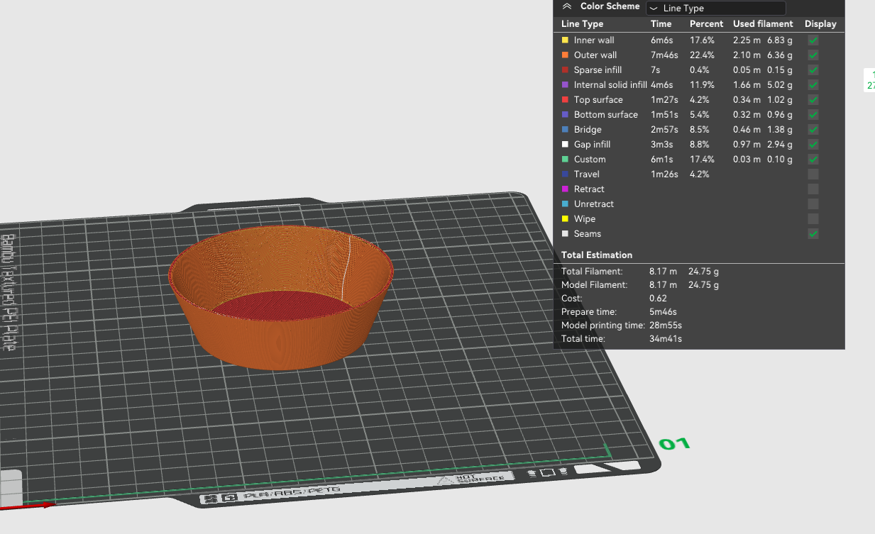Click the green Custom color swatch
Screen dimensions: 875x534
[565, 160]
